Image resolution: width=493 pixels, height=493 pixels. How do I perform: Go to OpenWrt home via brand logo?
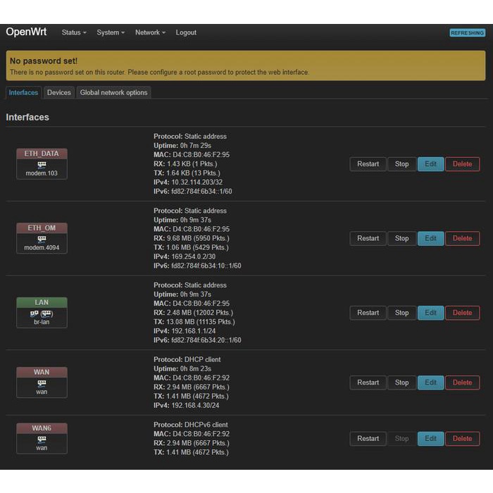(x=27, y=32)
